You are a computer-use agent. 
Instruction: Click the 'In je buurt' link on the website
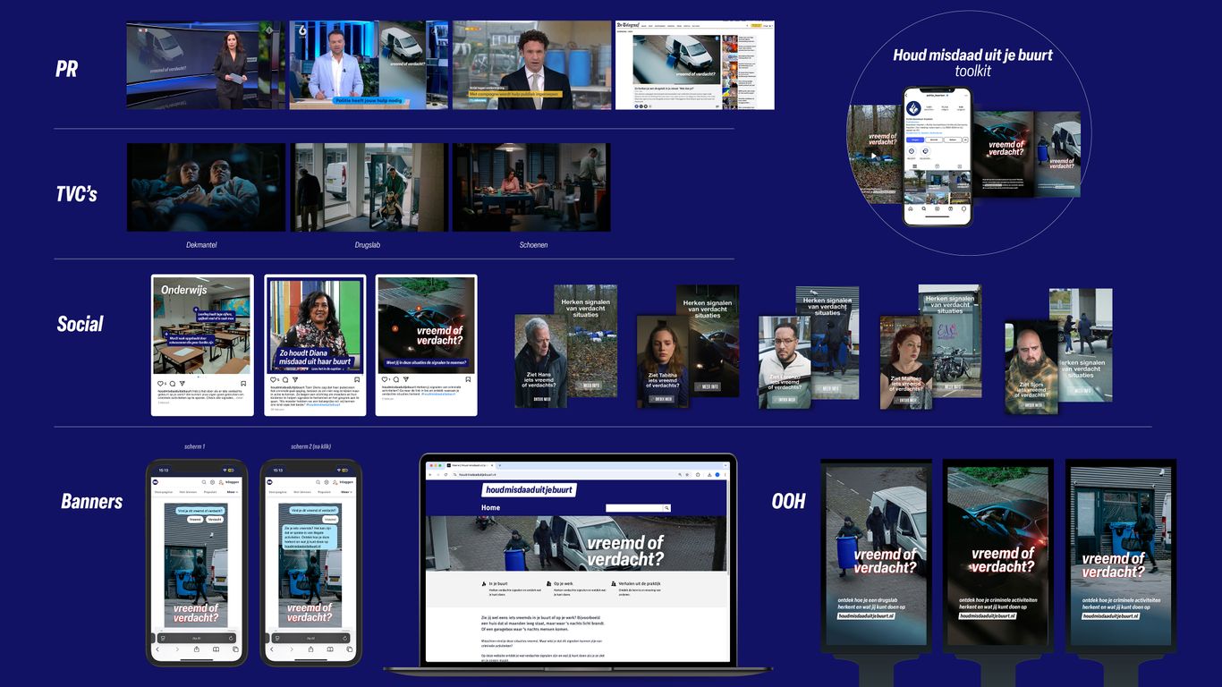click(496, 583)
